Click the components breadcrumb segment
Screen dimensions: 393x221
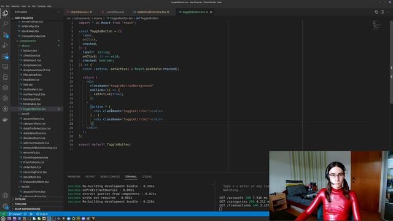(x=82, y=18)
